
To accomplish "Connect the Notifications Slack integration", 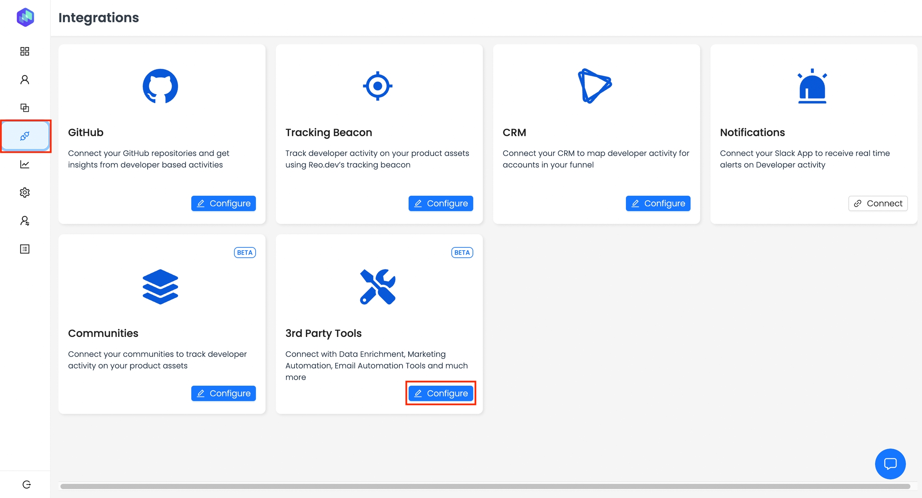I will point(878,203).
